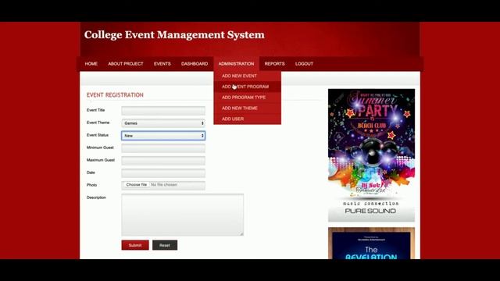Image resolution: width=500 pixels, height=281 pixels.
Task: Click the Summer Party poster image
Action: (x=372, y=155)
